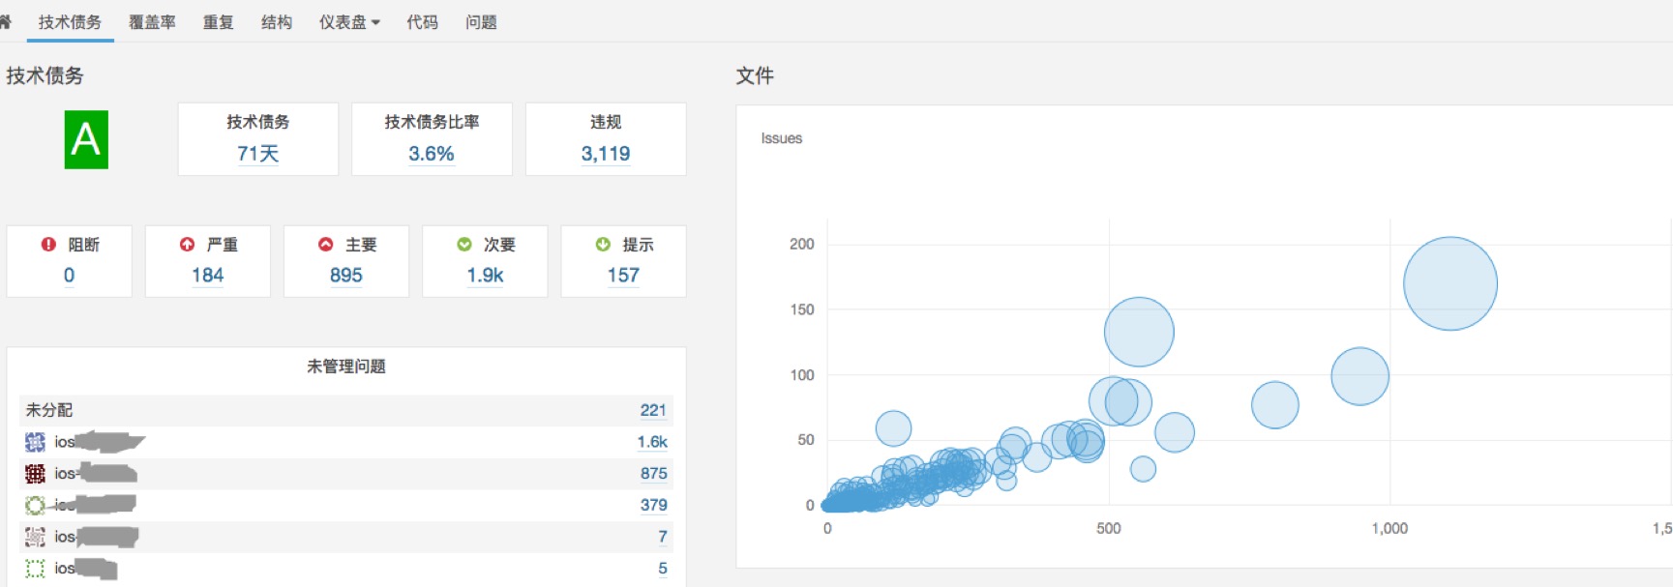1673x587 pixels.
Task: Click the 违规 card label
Action: [x=606, y=122]
